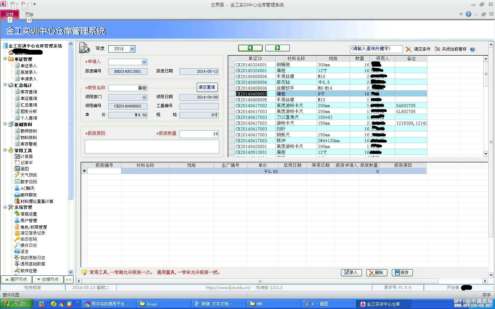
Task: Click the 用户管理 user icon
Action: click(x=17, y=220)
